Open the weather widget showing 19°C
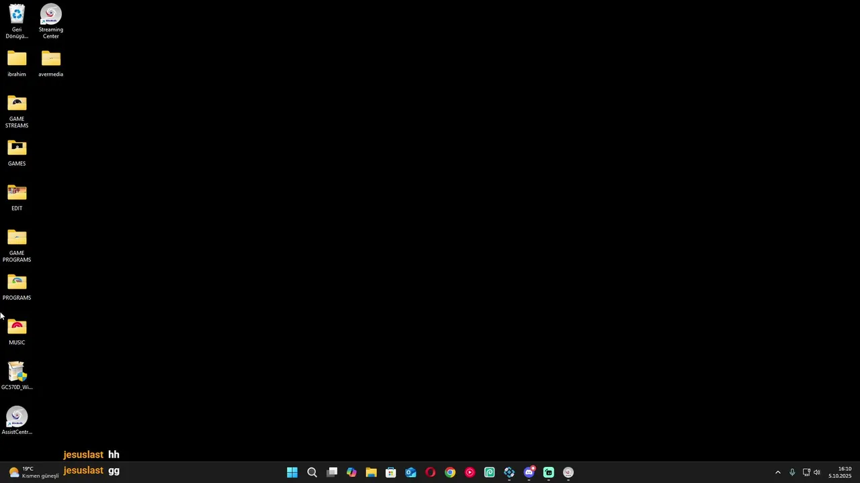This screenshot has width=860, height=483. pos(34,472)
